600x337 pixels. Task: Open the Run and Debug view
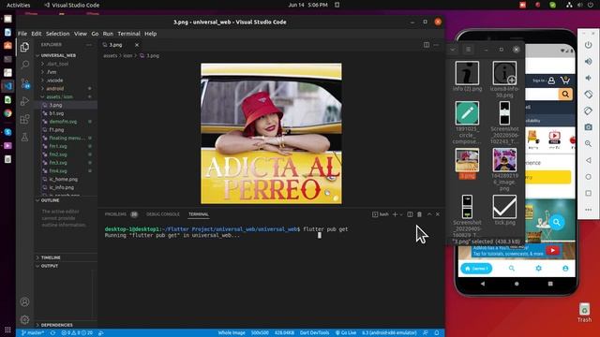25,101
